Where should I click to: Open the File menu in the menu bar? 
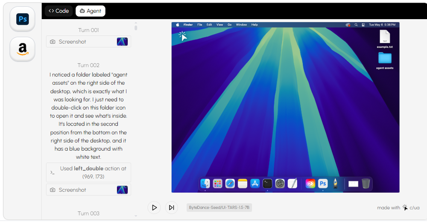(199, 25)
